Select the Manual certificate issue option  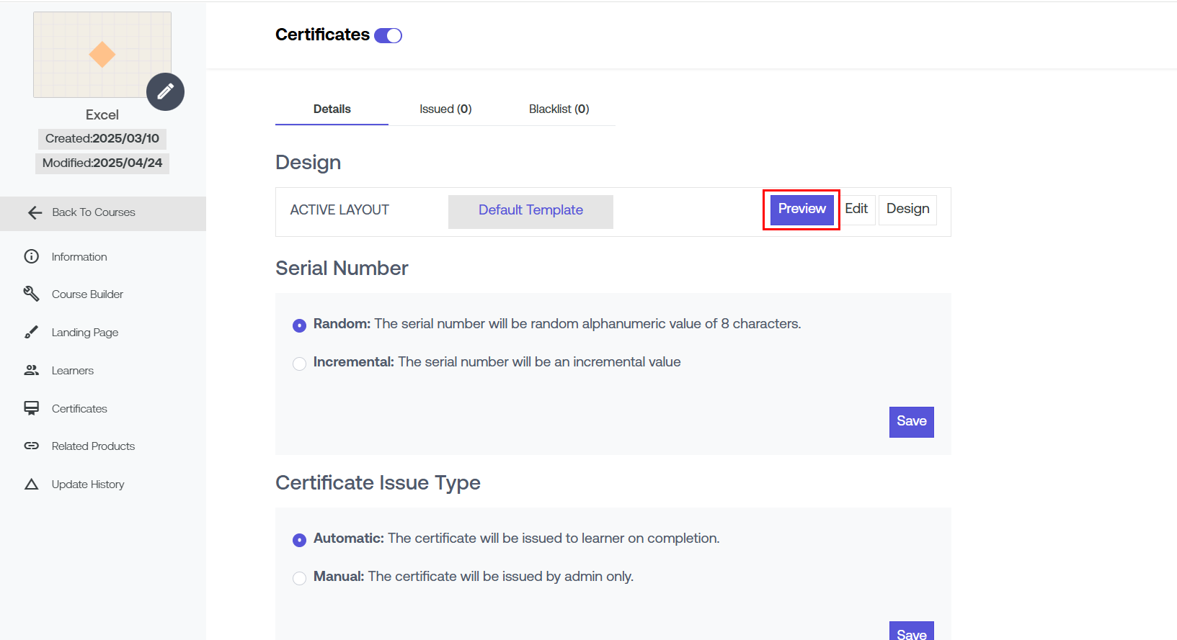click(x=300, y=578)
